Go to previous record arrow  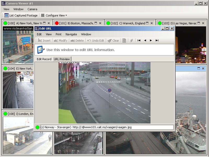[x=145, y=41]
